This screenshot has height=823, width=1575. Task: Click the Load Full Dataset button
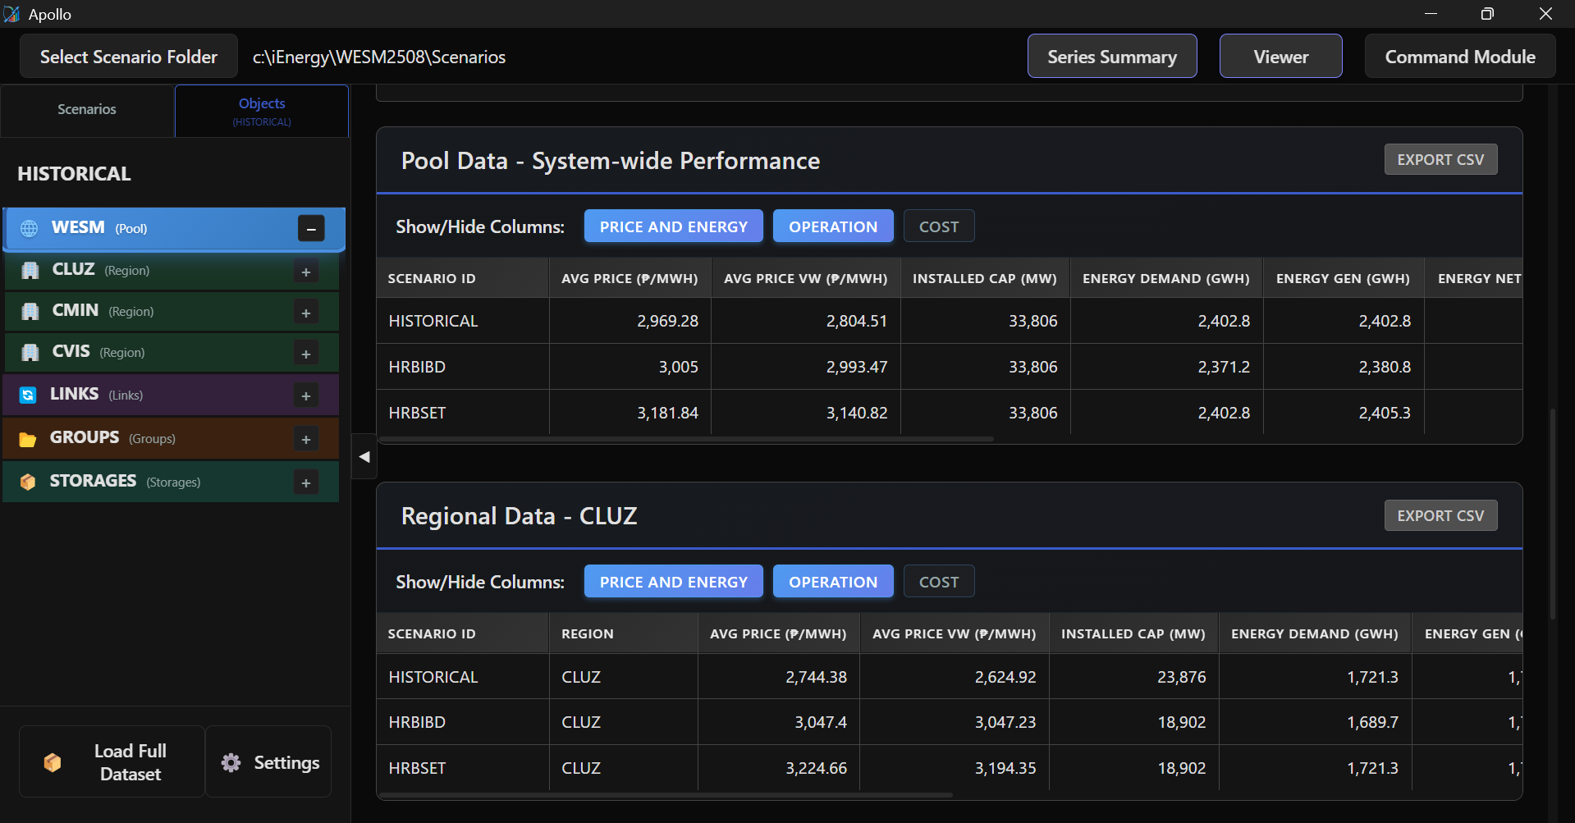pyautogui.click(x=112, y=762)
